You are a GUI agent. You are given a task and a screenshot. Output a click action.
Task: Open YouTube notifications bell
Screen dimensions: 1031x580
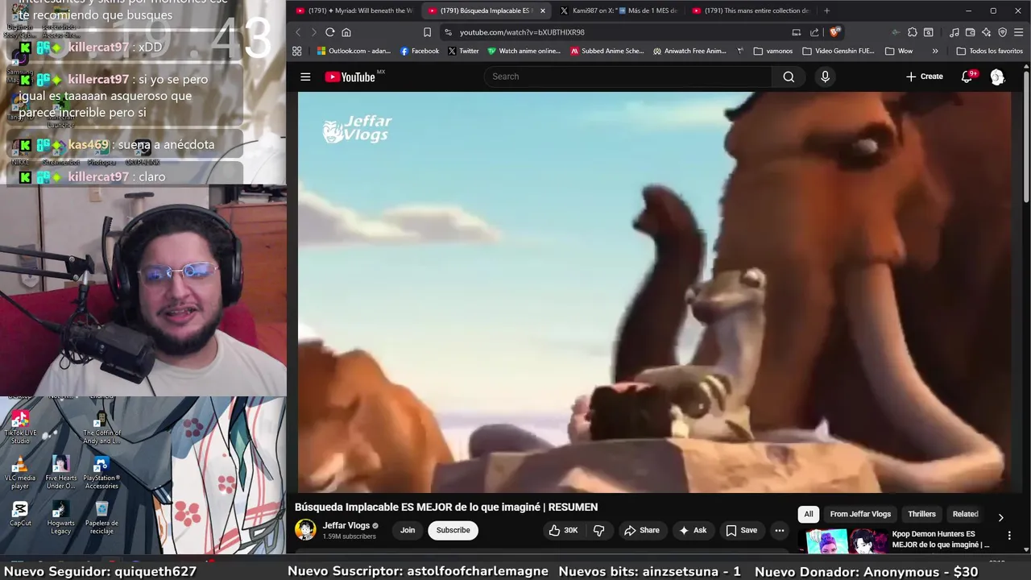967,77
